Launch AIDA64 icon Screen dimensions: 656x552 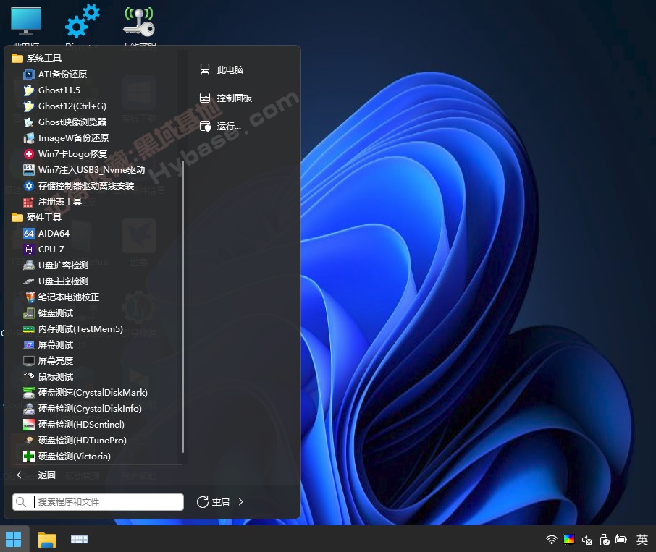[x=28, y=234]
